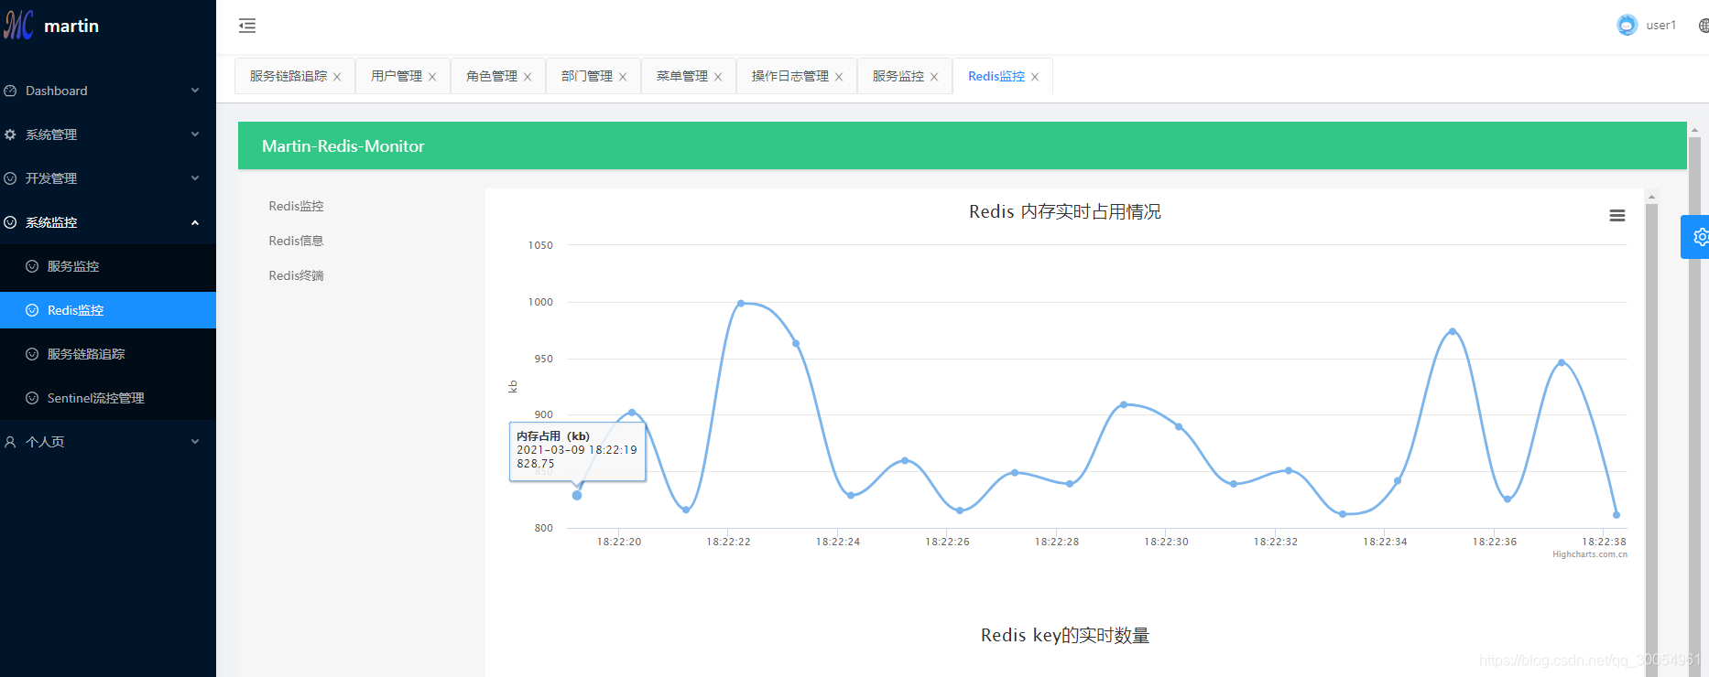
Task: Close the 操作日志管理 tab
Action: click(x=839, y=77)
